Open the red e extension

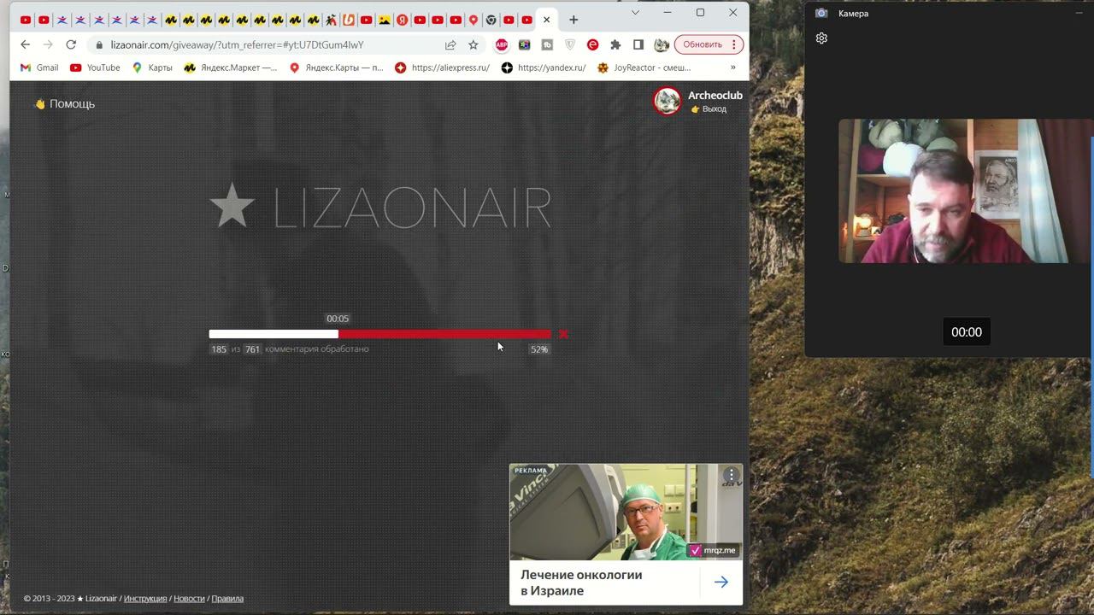592,44
